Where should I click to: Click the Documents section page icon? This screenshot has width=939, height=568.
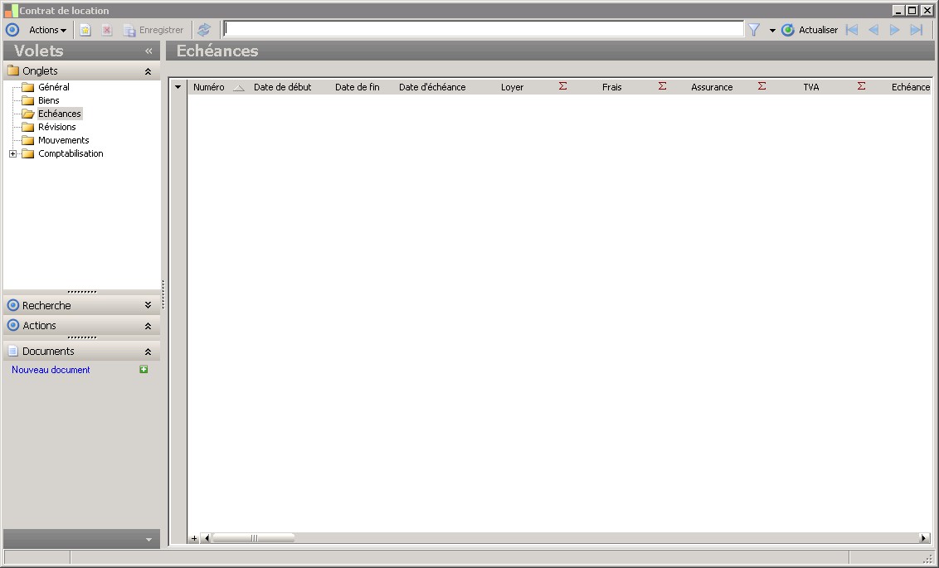13,352
